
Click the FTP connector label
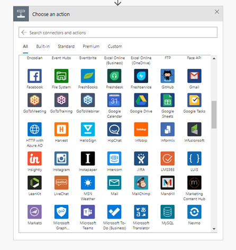(168, 58)
